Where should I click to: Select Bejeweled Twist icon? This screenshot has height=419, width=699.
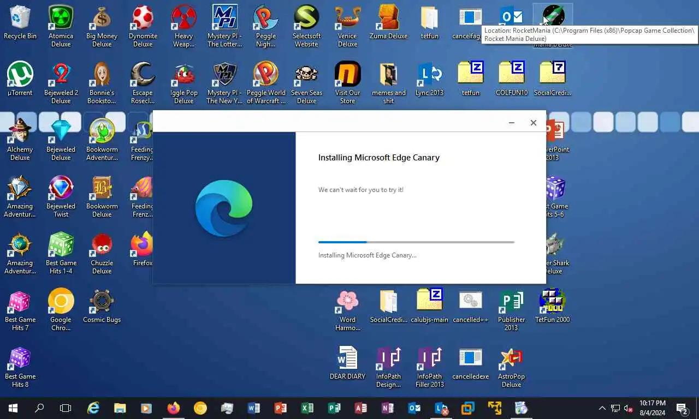(x=61, y=196)
